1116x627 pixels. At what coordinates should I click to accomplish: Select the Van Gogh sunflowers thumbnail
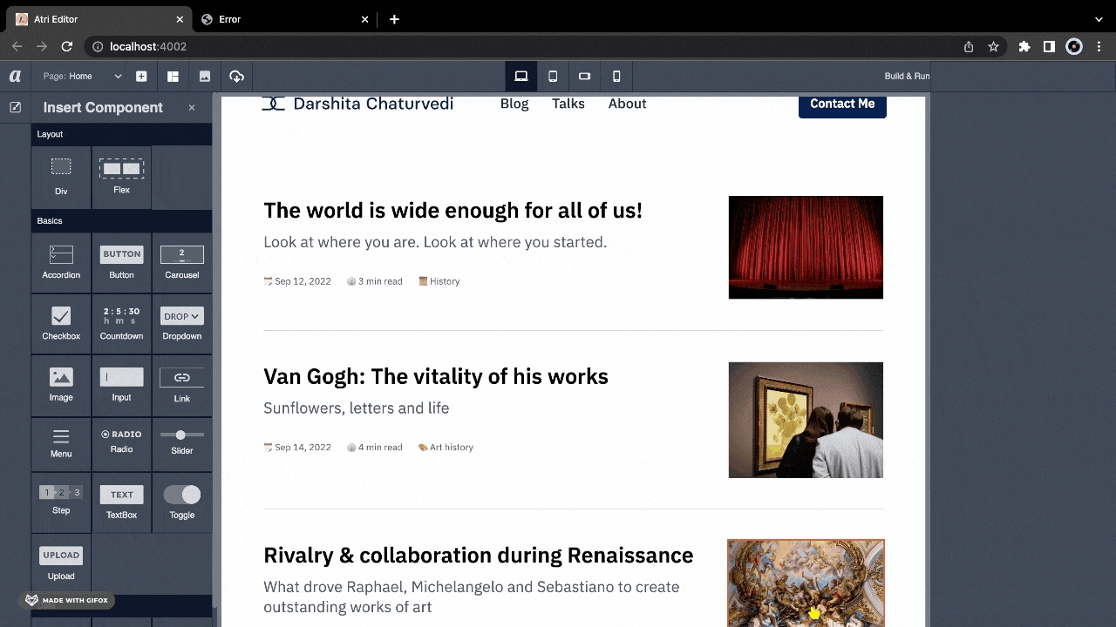pos(806,420)
